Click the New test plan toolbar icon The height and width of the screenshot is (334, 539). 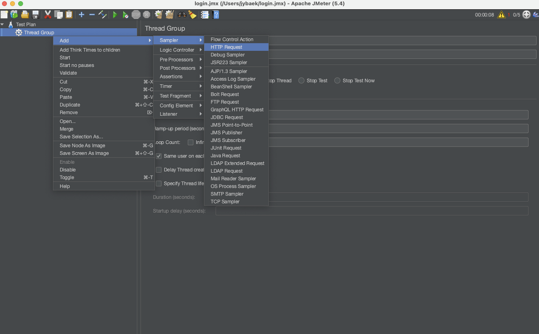tap(4, 15)
